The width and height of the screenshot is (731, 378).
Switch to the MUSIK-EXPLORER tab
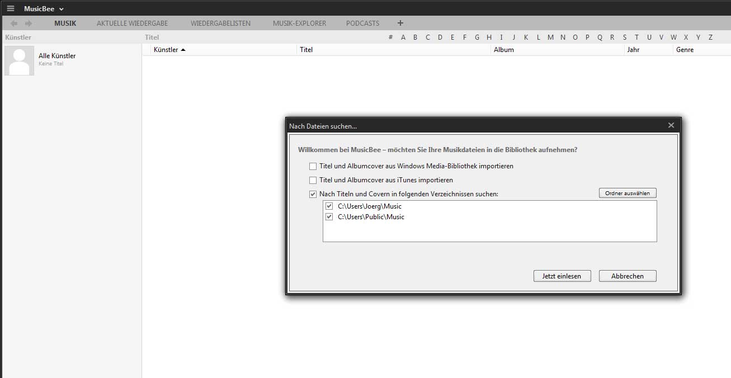pyautogui.click(x=299, y=23)
